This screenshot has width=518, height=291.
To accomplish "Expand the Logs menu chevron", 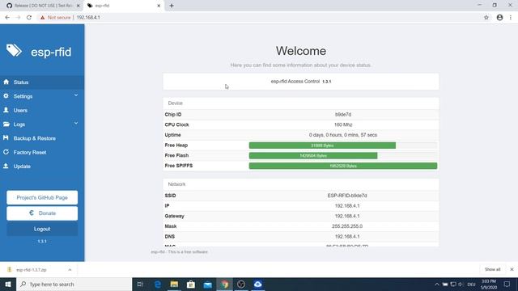I will 76,124.
